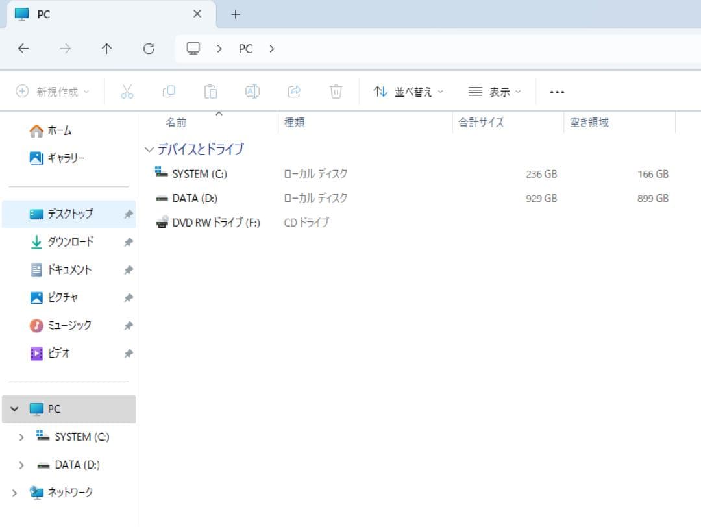Open the ... overflow menu
The image size is (701, 527).
click(x=556, y=92)
